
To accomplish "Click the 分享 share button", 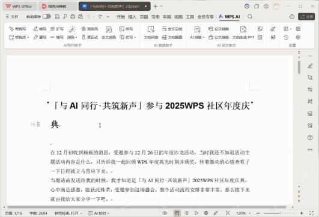I will pyautogui.click(x=306, y=16).
